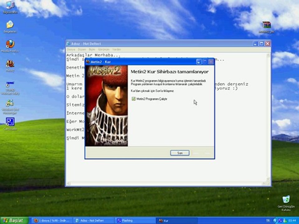
Task: Click the Son button to finish setup
Action: 180,153
